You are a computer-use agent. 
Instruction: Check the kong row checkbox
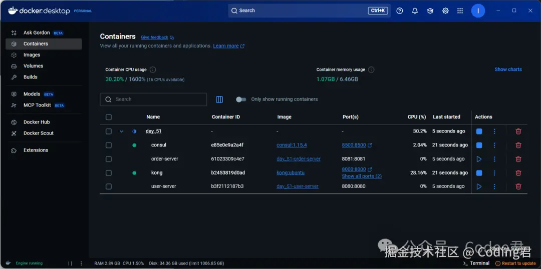pyautogui.click(x=109, y=172)
